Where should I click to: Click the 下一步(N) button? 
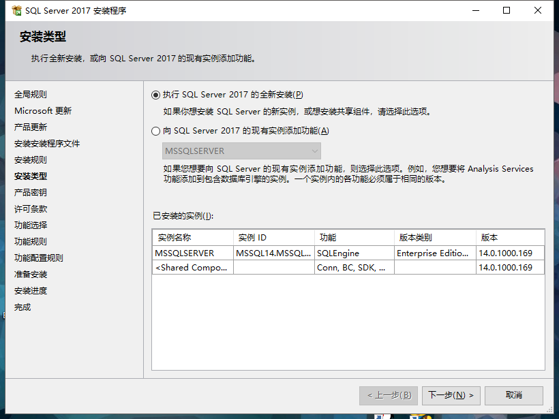(x=451, y=395)
